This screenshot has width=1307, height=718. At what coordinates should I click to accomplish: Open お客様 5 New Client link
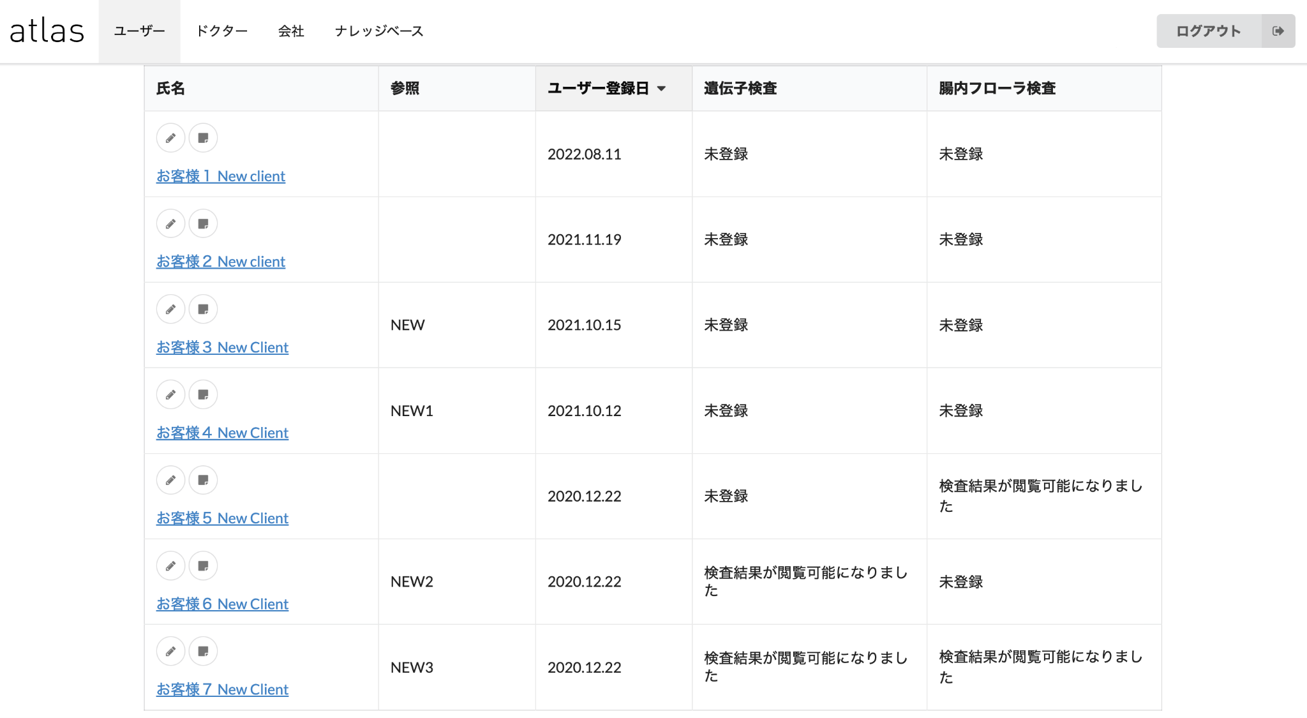[x=222, y=518]
